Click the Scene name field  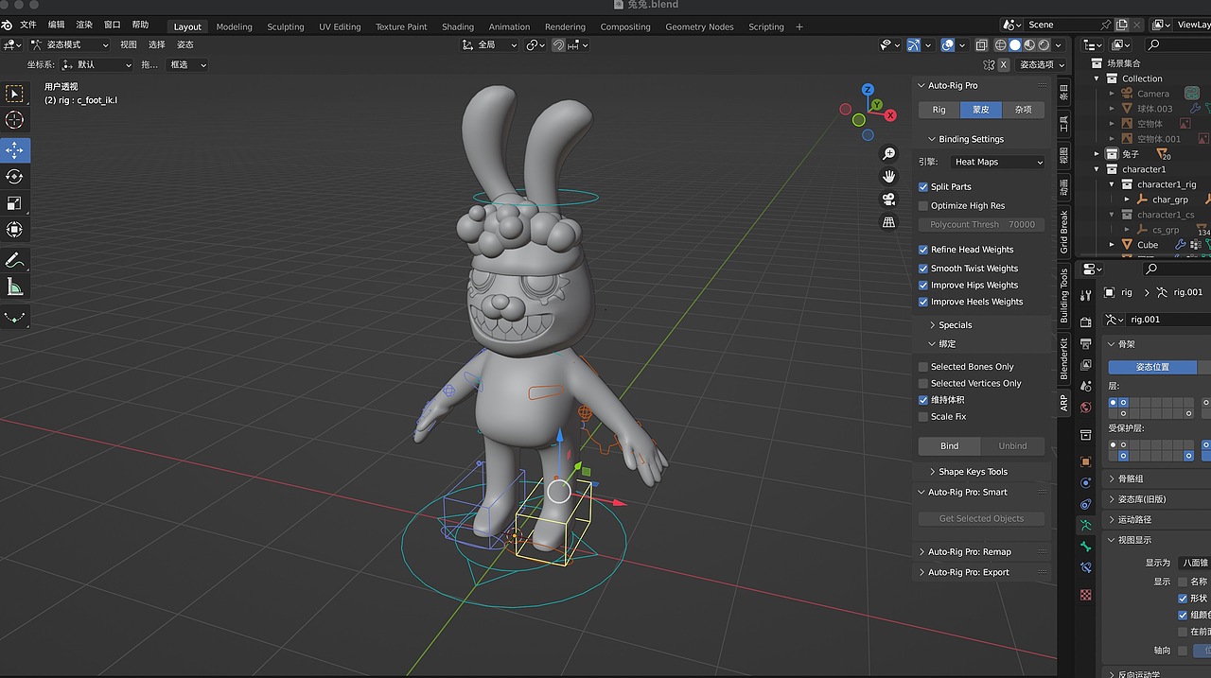1061,25
